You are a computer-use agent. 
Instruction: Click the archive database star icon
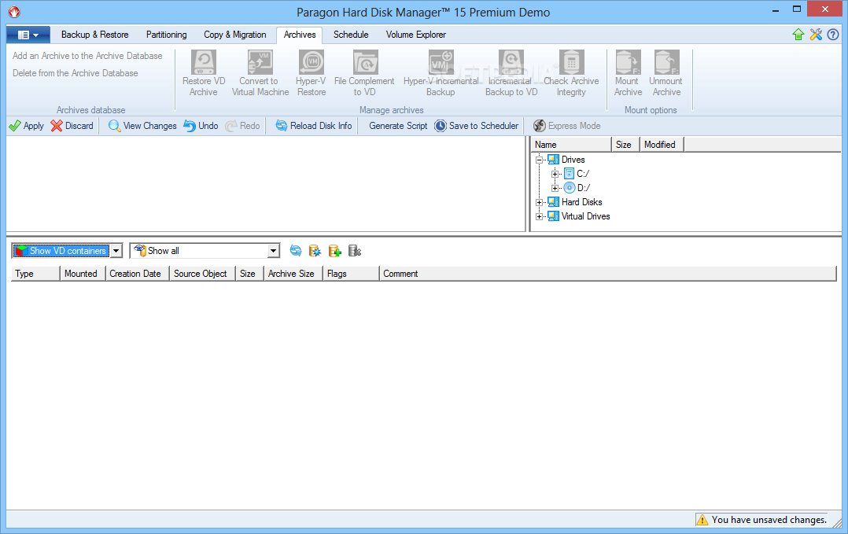pyautogui.click(x=315, y=251)
